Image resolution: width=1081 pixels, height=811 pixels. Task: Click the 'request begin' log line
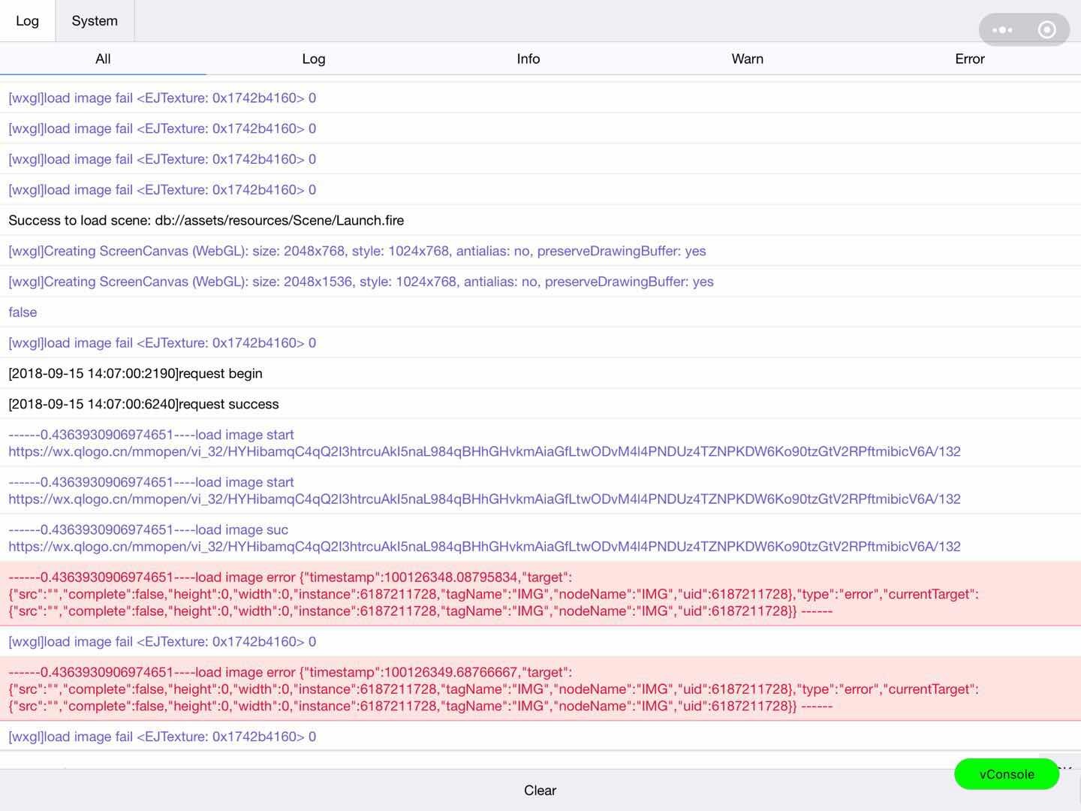(x=136, y=373)
